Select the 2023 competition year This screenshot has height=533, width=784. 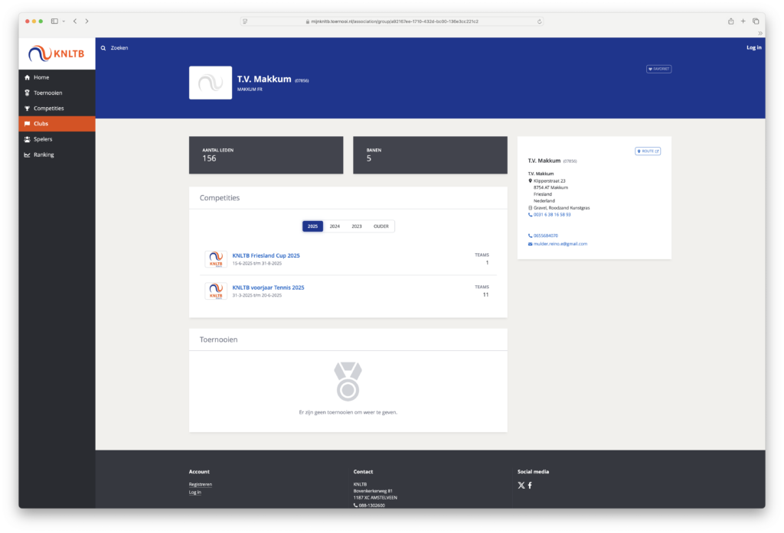(357, 226)
